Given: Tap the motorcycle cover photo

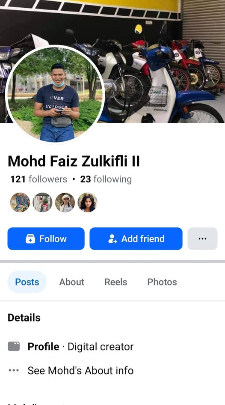Looking at the screenshot, I should click(x=160, y=61).
